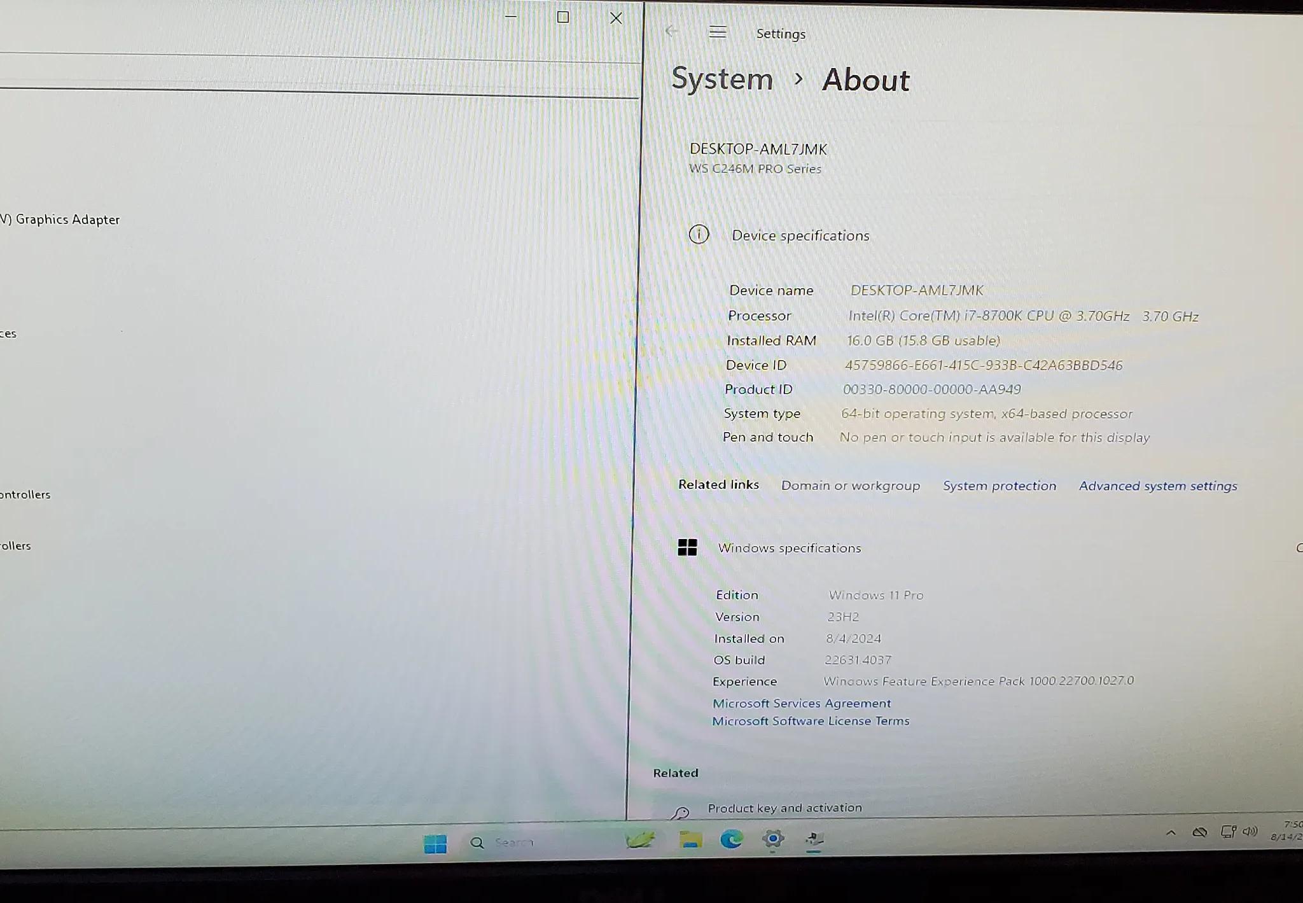
Task: Click the Windows logo beside Windows specifications
Action: tap(687, 547)
